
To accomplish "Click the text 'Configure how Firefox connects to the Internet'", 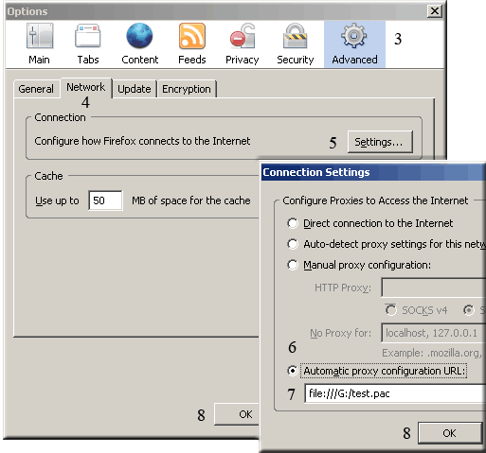I will pos(142,141).
